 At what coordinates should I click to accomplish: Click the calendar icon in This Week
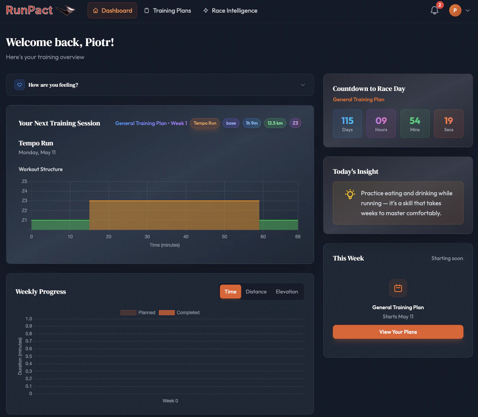point(398,288)
